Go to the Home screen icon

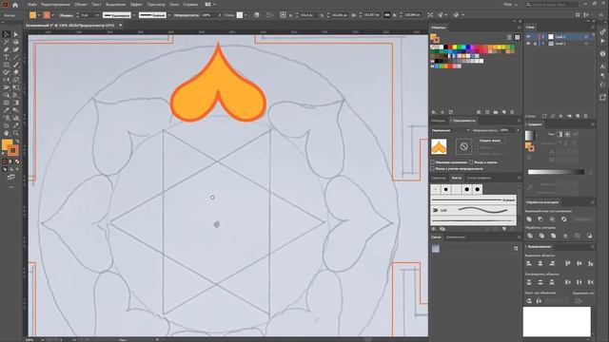[x=15, y=5]
